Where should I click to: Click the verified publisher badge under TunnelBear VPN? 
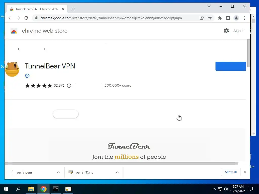27,76
